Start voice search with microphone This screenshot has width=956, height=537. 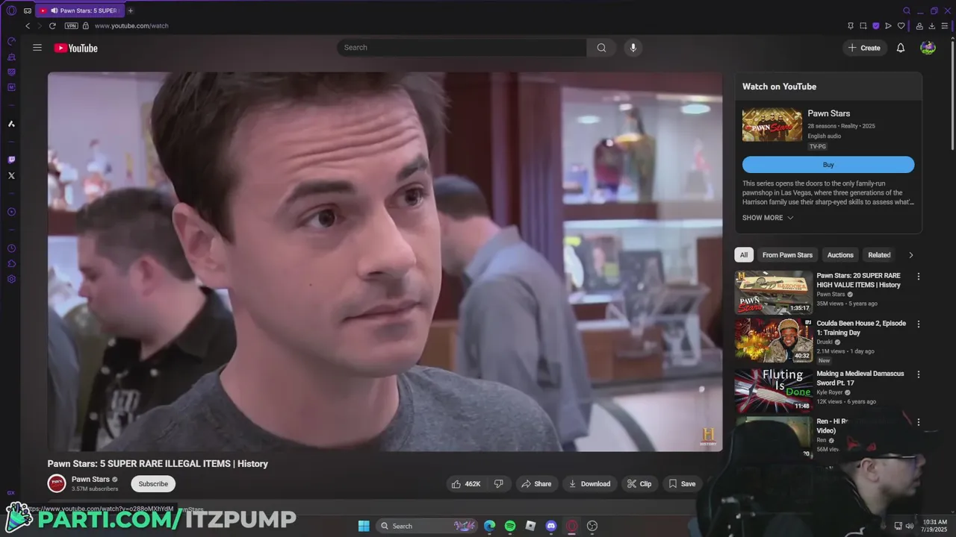[633, 48]
